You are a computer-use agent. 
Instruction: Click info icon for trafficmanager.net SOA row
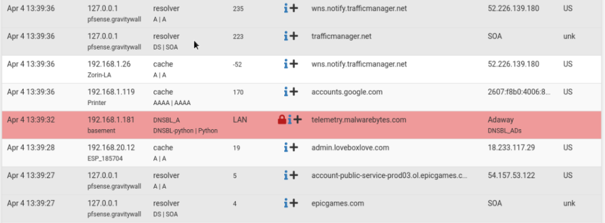click(x=286, y=36)
